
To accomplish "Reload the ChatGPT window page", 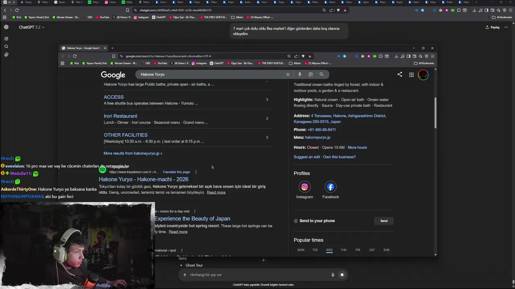I will point(17,10).
